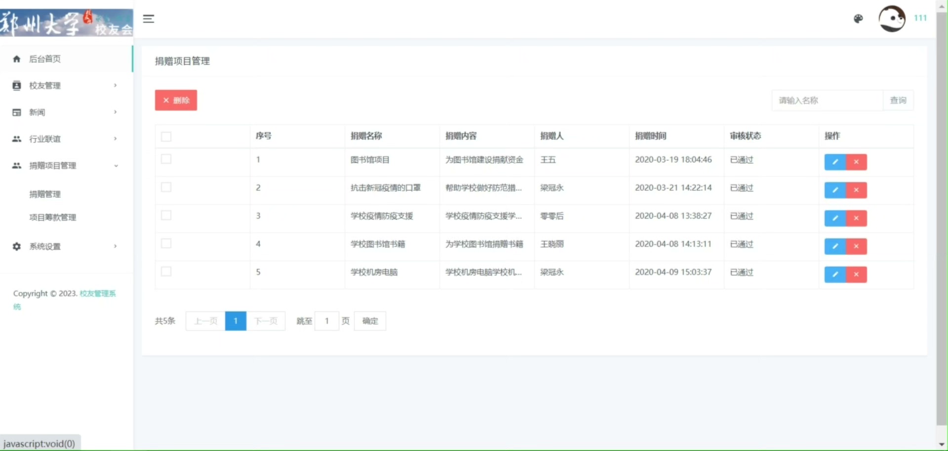This screenshot has width=948, height=451.
Task: Check the box for row 2 抗击新冠疫情的口罩
Action: tap(166, 187)
